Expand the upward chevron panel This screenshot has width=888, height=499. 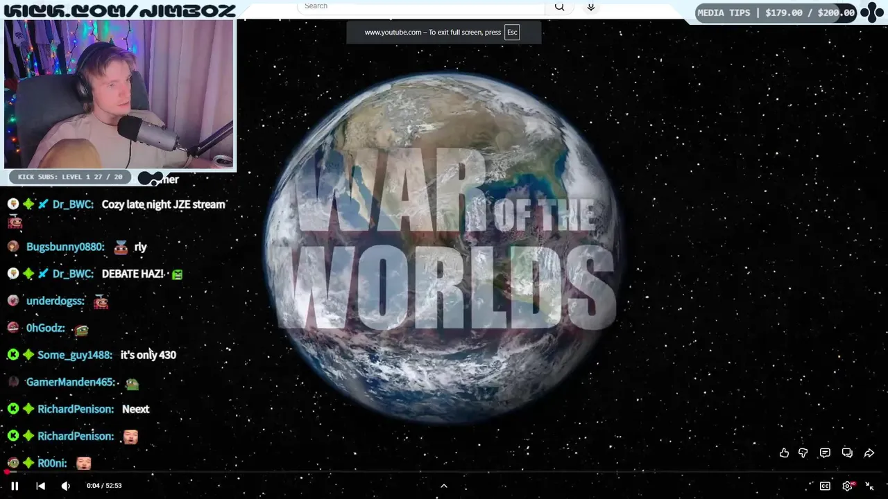pyautogui.click(x=444, y=486)
